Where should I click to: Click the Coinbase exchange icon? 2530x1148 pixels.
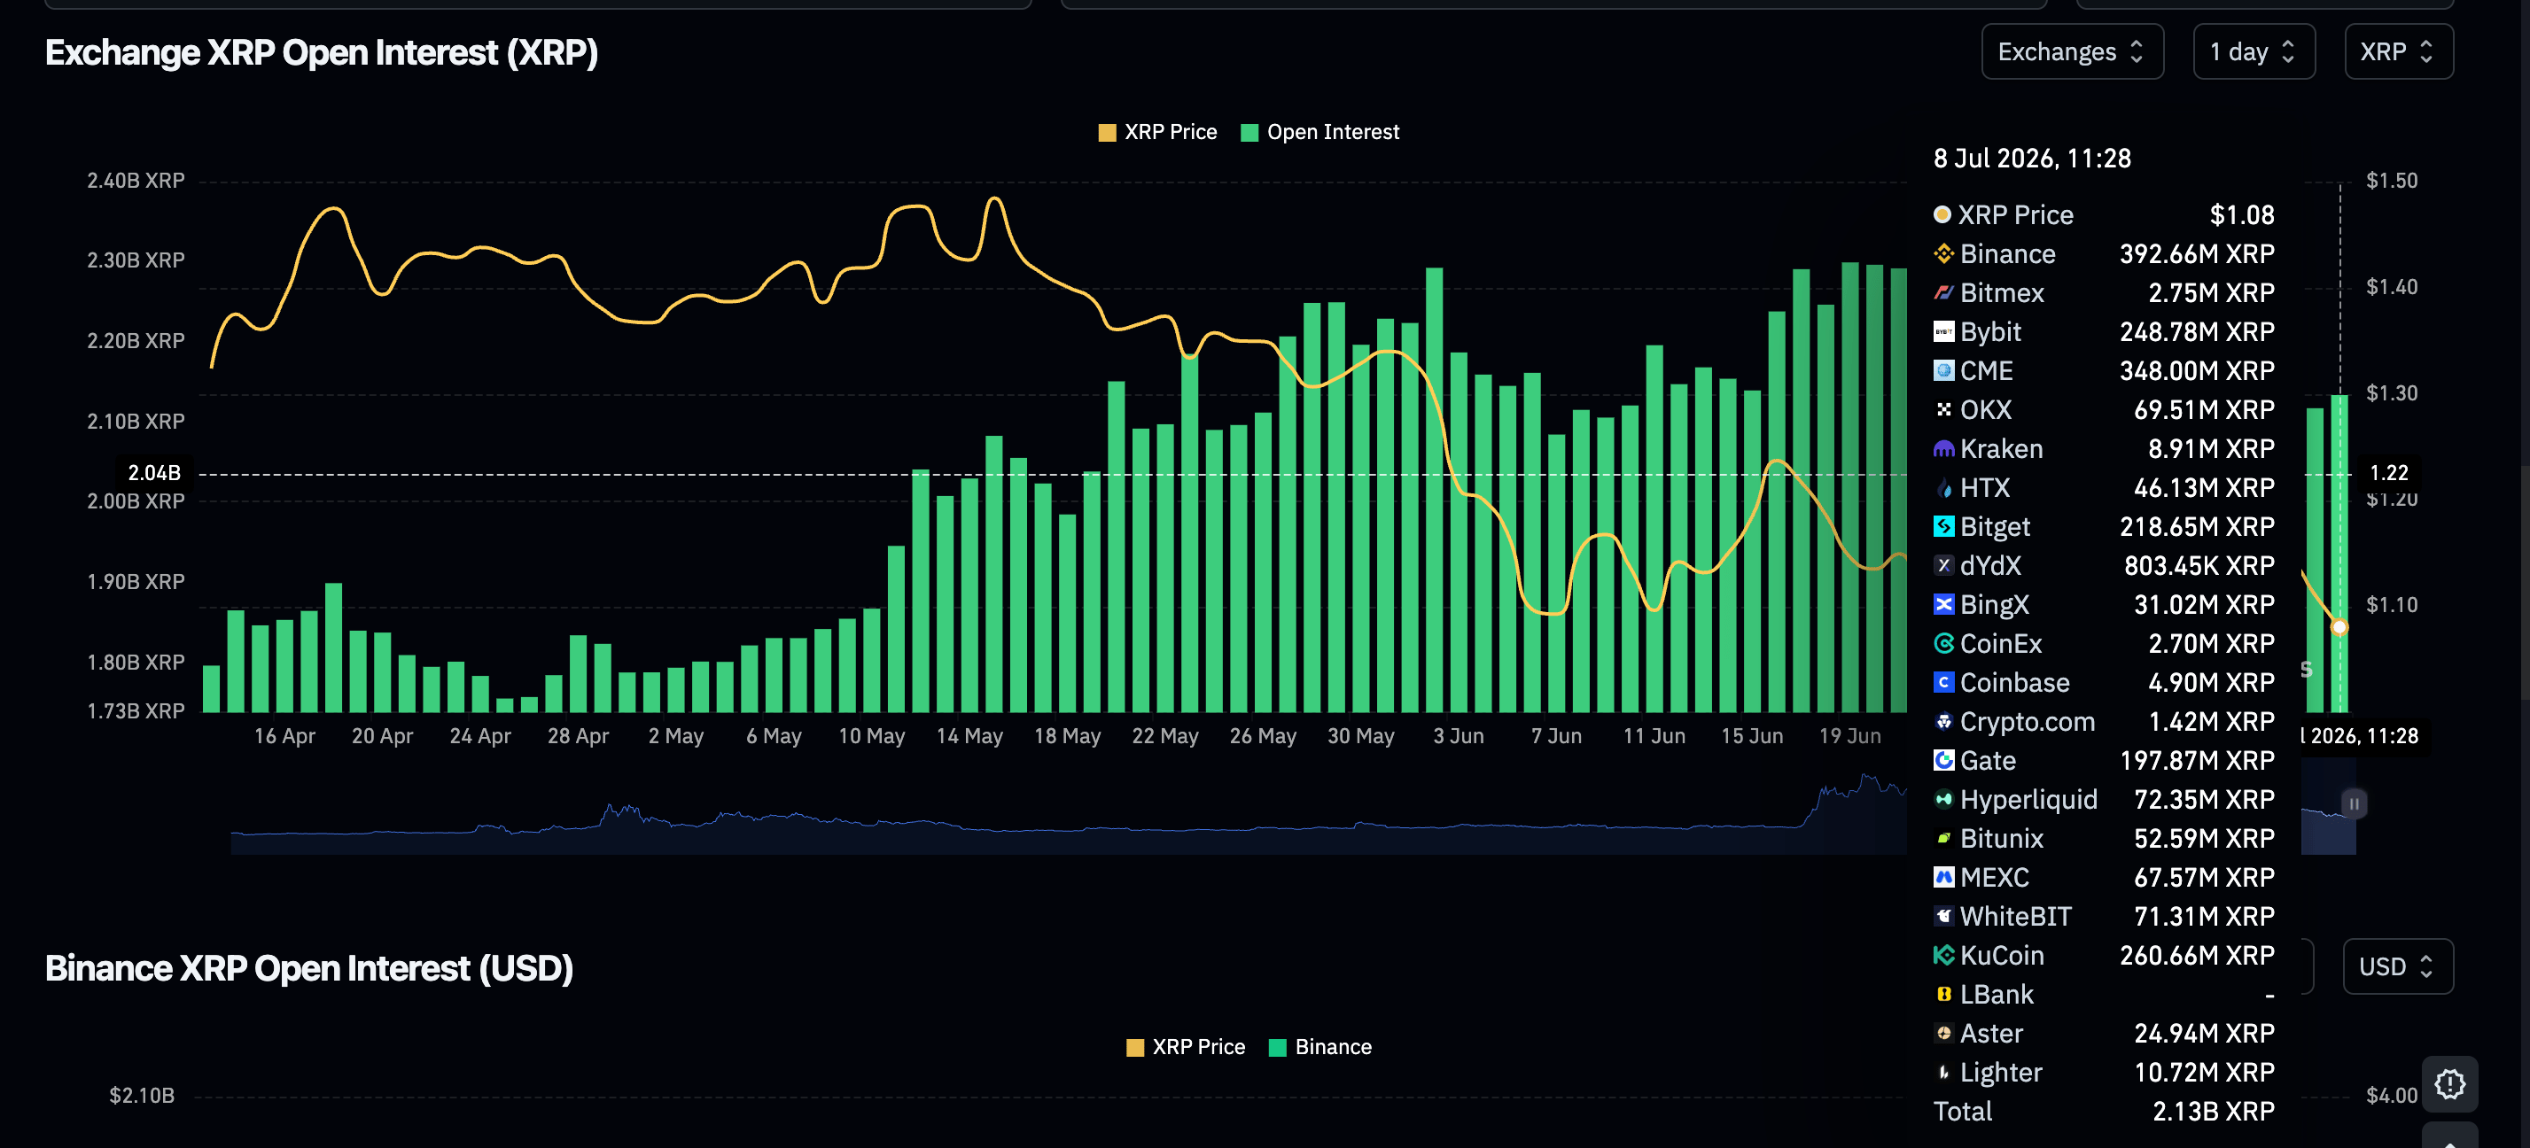coord(1942,683)
